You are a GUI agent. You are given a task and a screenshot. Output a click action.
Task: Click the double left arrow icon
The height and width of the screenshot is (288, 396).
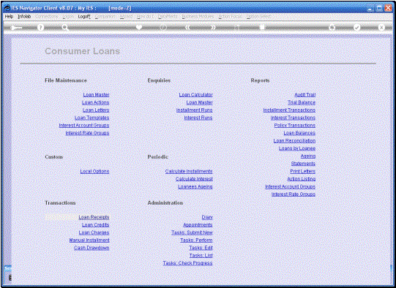pos(187,27)
